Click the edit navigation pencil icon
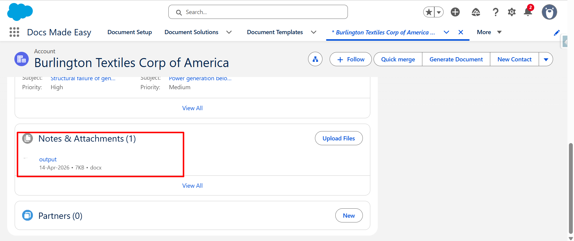The width and height of the screenshot is (574, 241). 557,33
